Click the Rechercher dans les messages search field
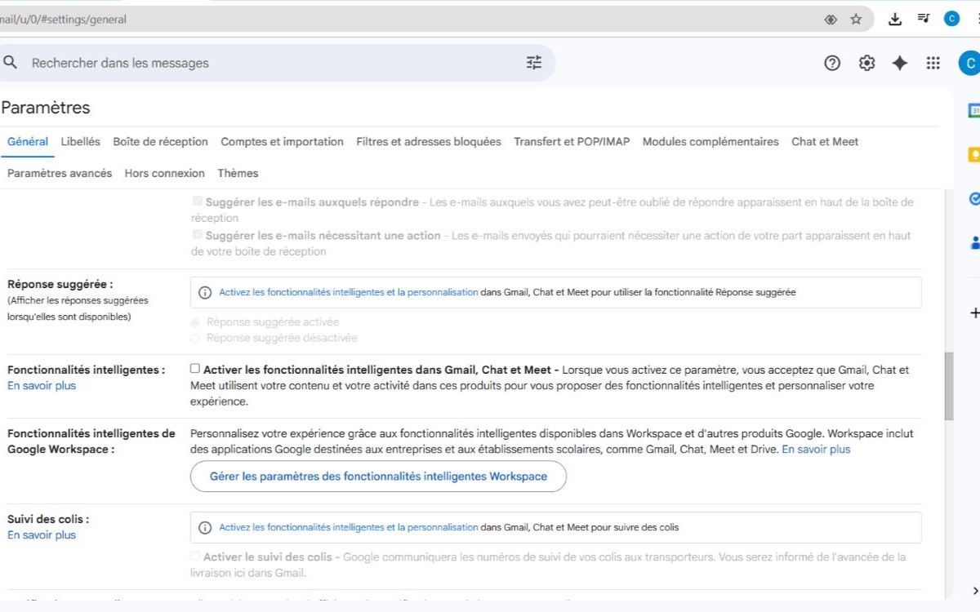Screen dimensions: 980x612 click(245, 62)
